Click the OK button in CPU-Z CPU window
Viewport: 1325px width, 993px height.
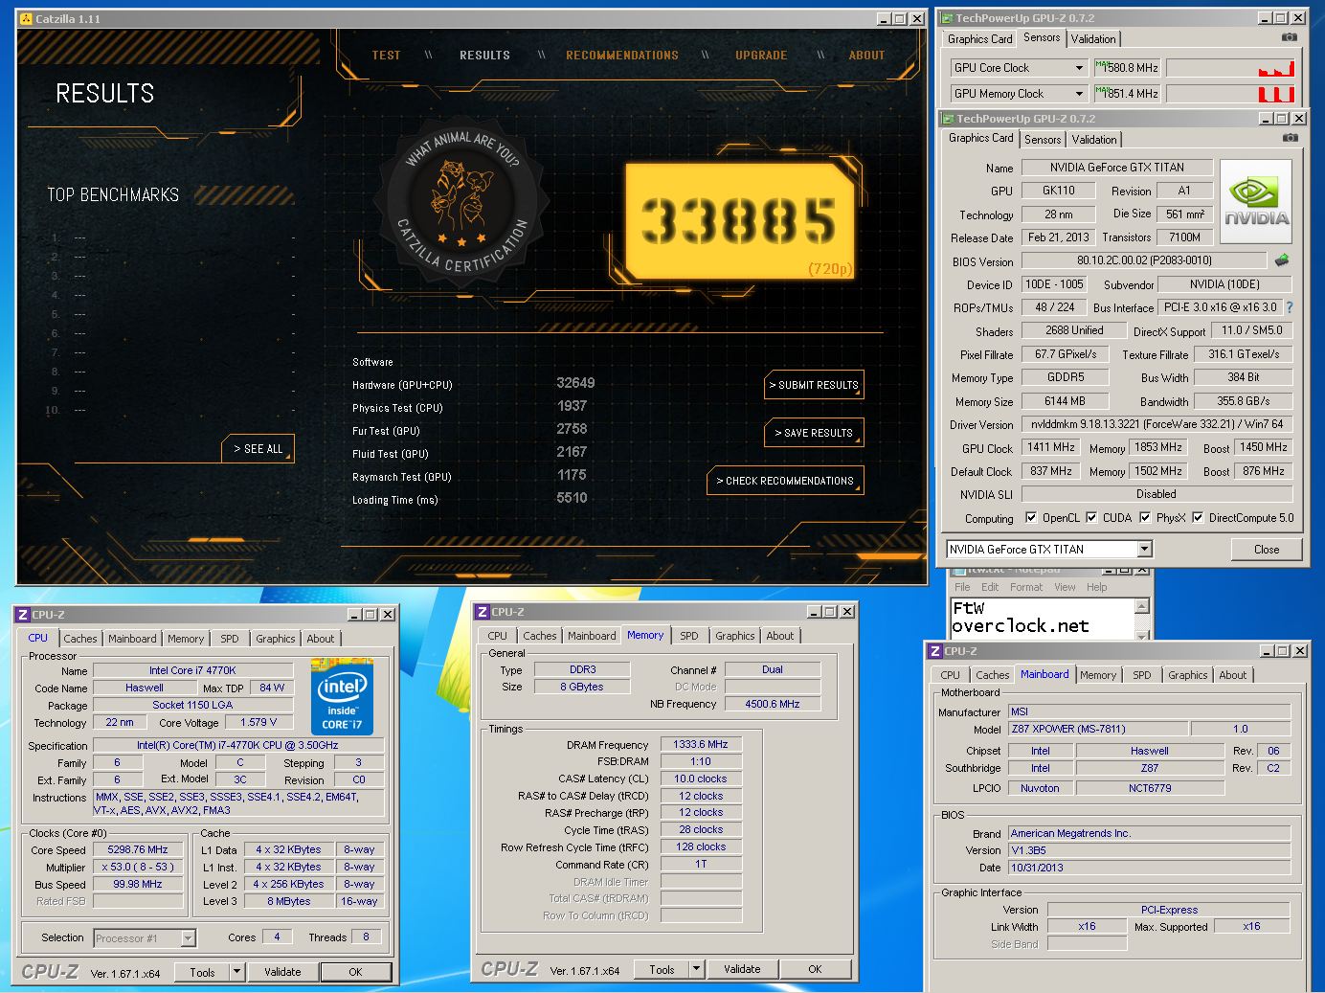[x=355, y=972]
